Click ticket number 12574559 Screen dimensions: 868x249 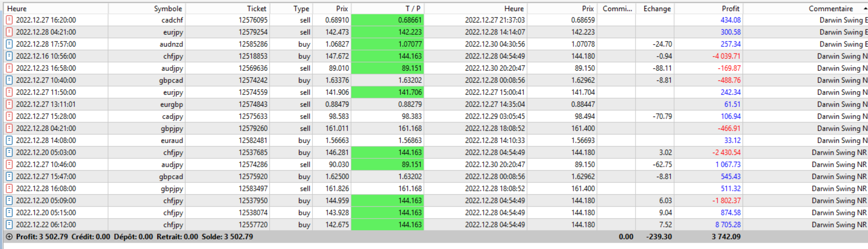coord(253,92)
